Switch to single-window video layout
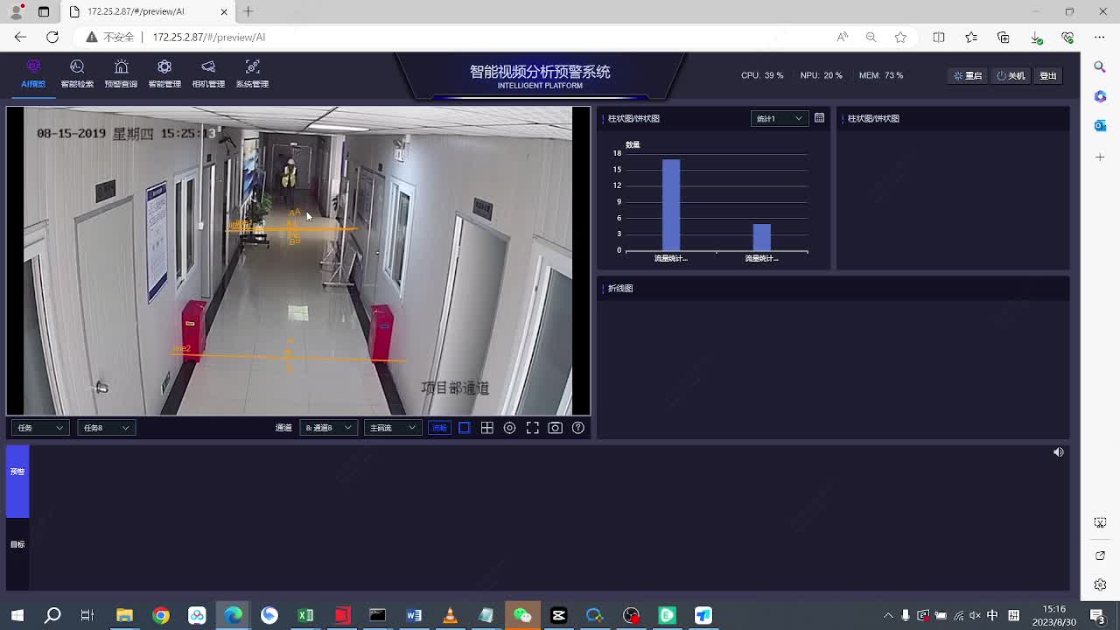Viewport: 1120px width, 630px height. (x=465, y=428)
